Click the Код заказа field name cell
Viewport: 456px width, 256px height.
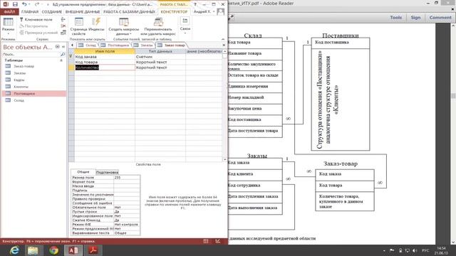click(105, 57)
